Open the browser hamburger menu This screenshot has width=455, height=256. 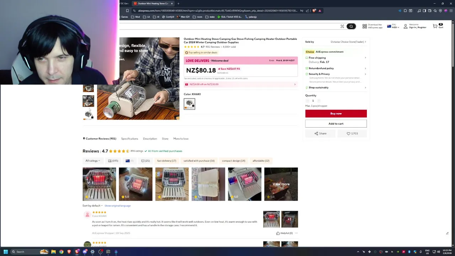click(x=451, y=11)
